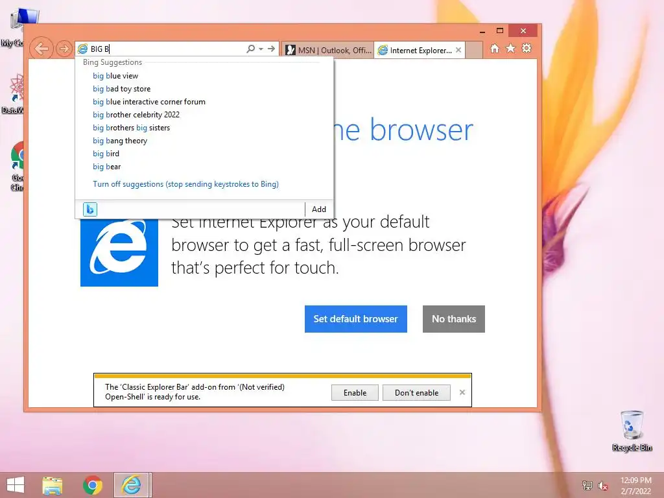Click Turn off suggestions link

click(185, 184)
